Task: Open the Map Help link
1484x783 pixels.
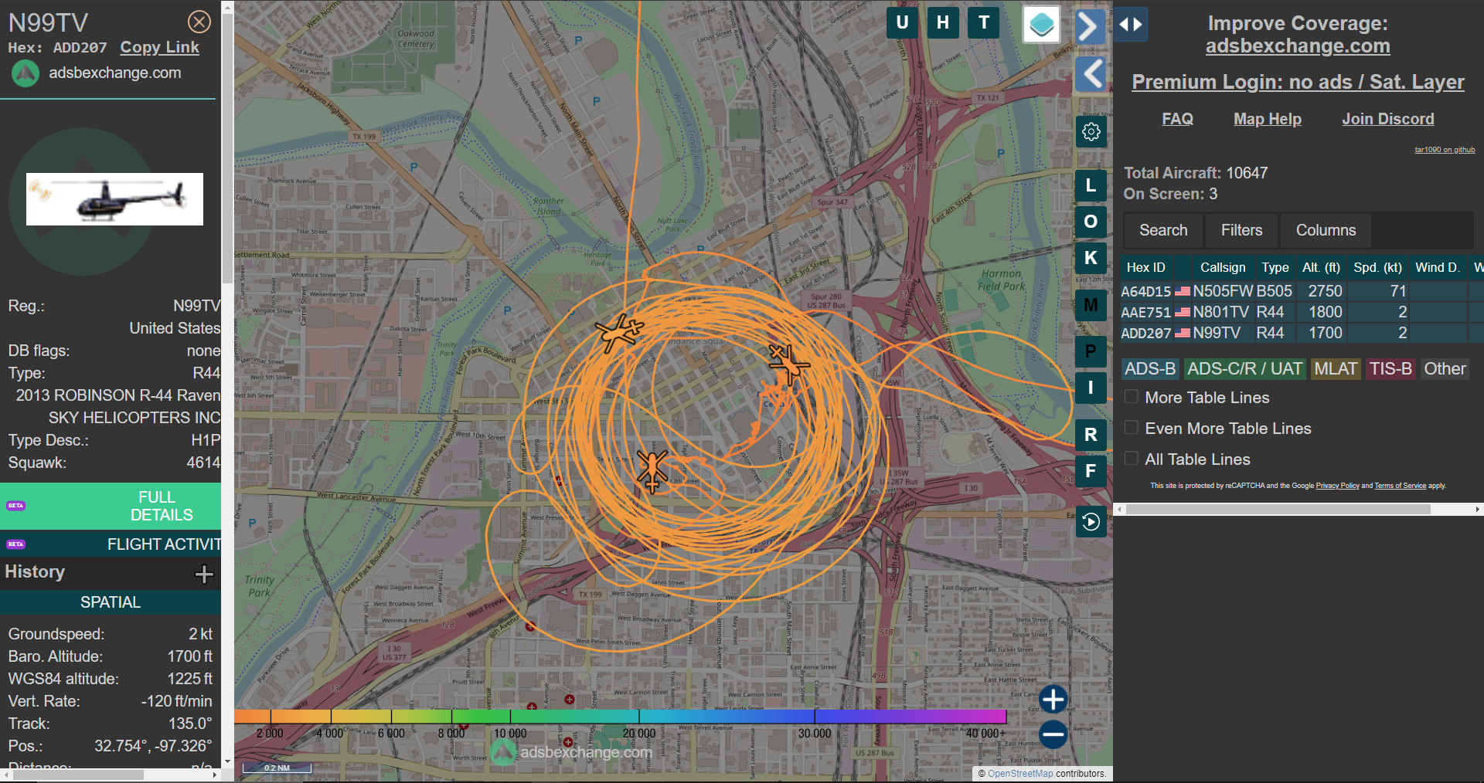Action: coord(1267,119)
